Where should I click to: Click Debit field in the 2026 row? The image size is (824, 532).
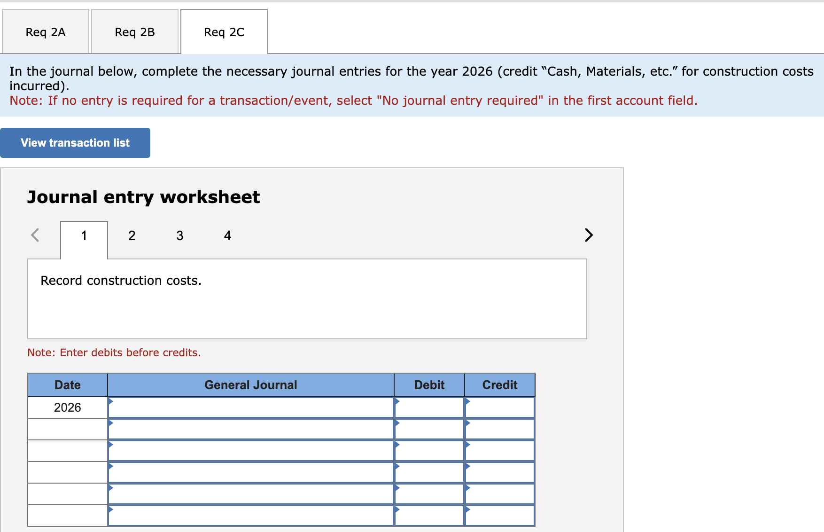coord(429,407)
